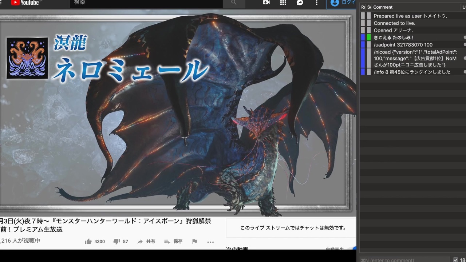
Task: Select row 'Opened アリーナ.'
Action: point(413,30)
